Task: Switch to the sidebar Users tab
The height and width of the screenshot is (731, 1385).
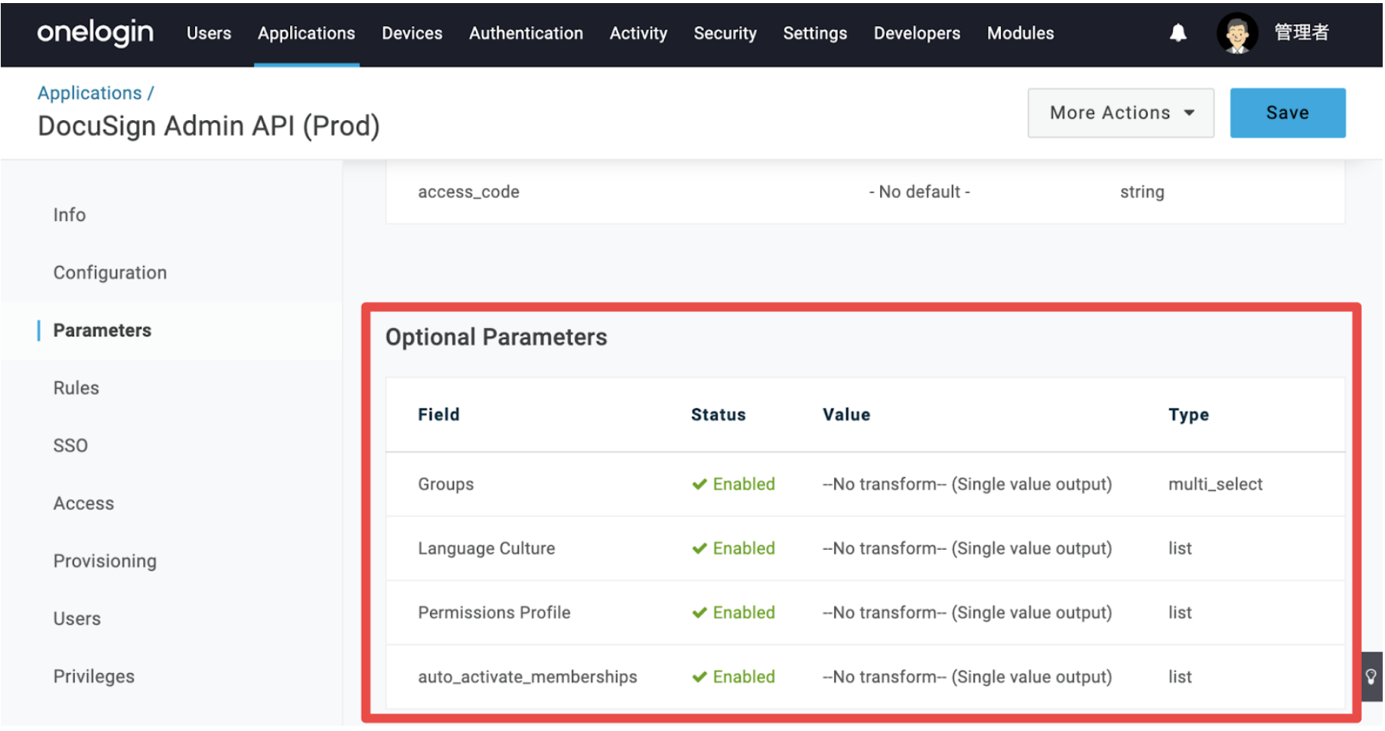Action: tap(77, 619)
